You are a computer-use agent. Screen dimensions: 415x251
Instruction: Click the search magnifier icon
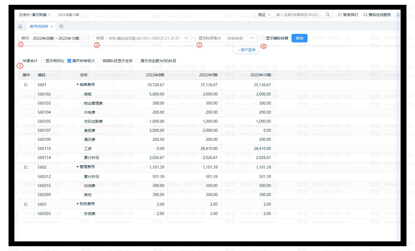tap(328, 15)
